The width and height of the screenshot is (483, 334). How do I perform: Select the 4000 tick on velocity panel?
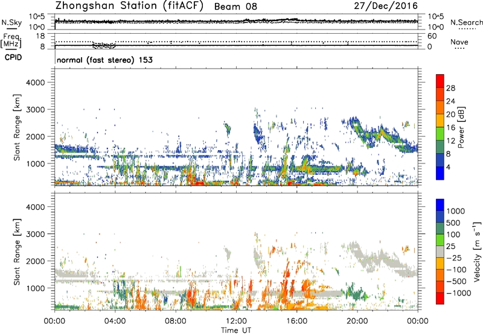coord(35,207)
